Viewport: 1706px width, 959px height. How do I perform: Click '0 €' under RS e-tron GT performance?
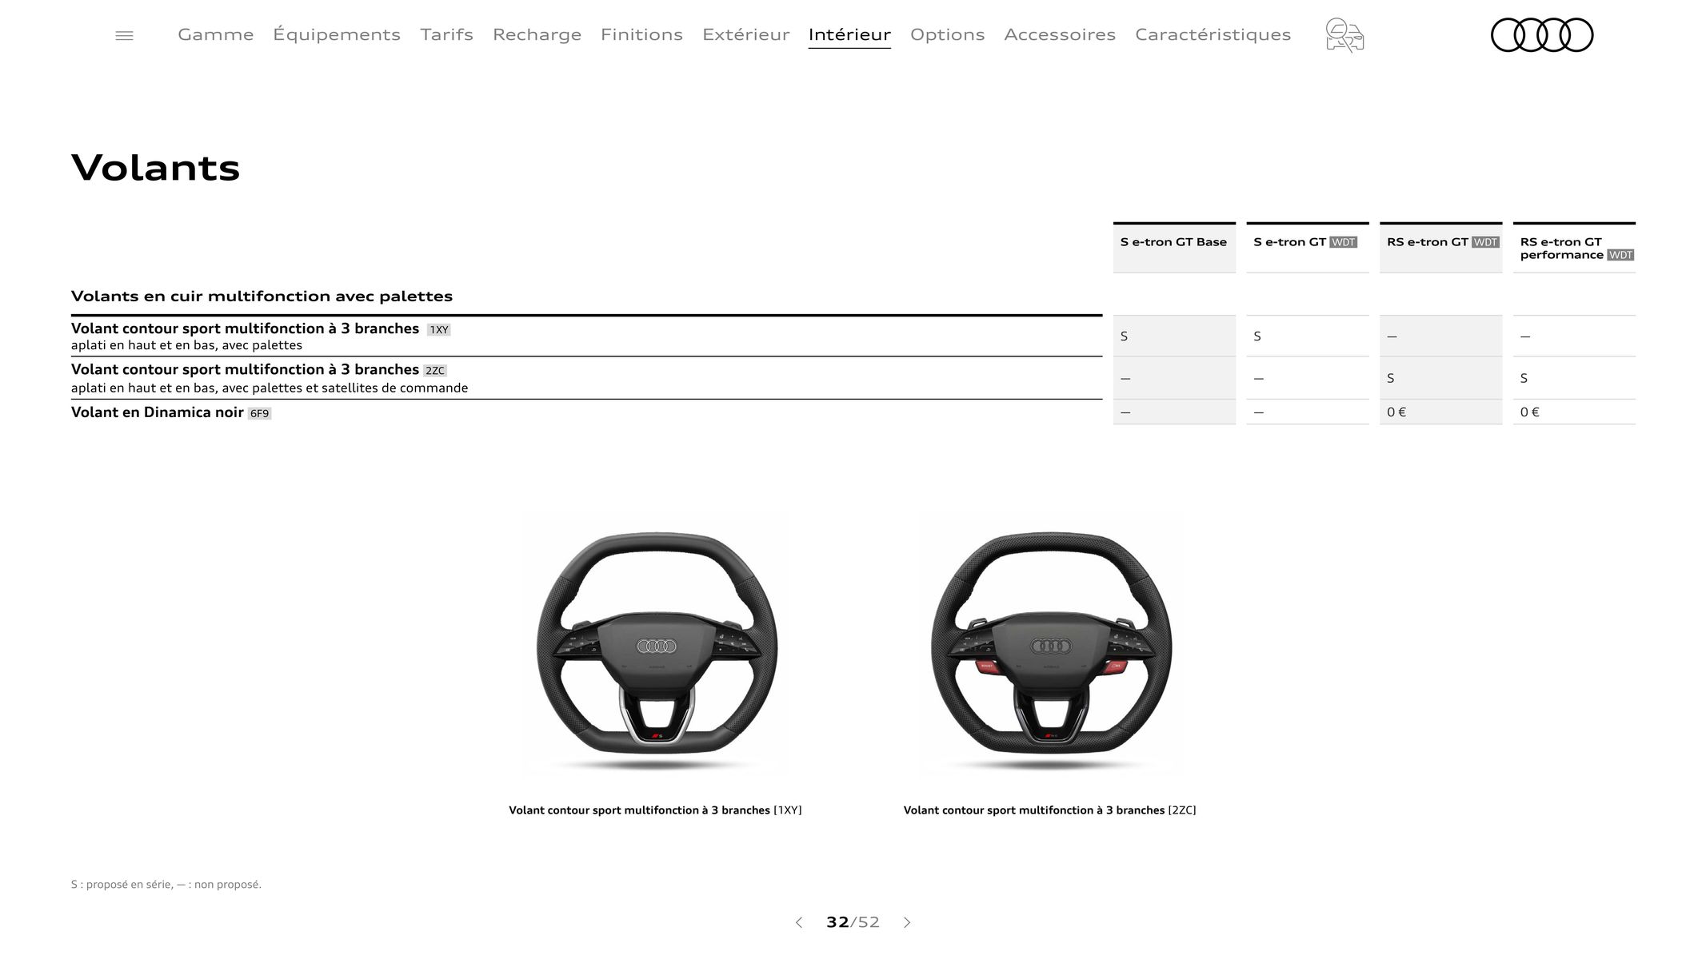1530,412
